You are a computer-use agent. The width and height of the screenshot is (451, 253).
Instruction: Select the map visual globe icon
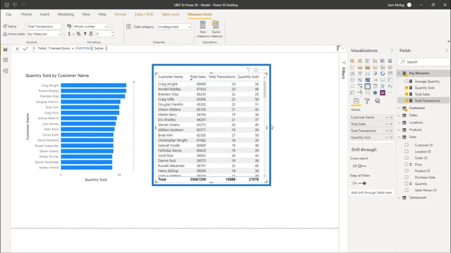coord(352,80)
